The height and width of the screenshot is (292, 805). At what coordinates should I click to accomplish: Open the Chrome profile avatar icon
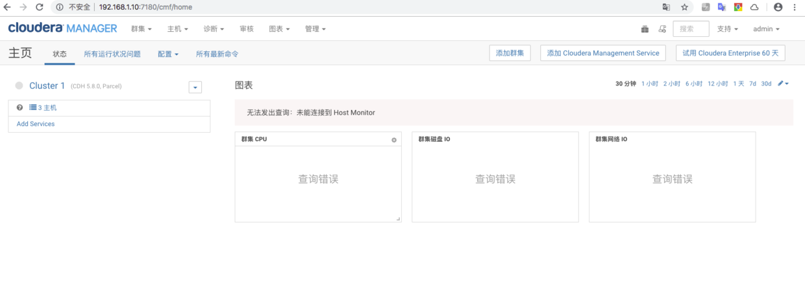click(778, 7)
